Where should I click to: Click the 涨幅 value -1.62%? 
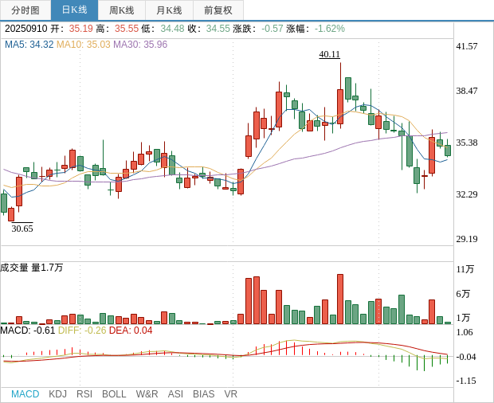[x=330, y=29]
